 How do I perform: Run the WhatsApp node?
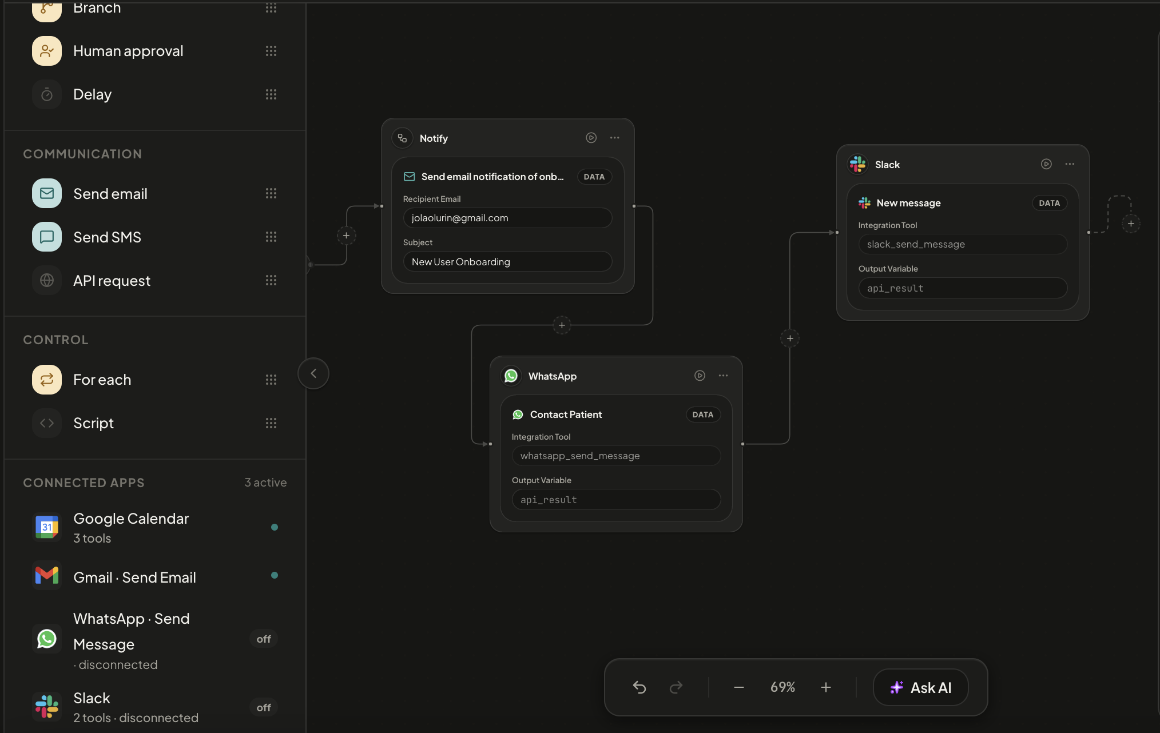700,376
